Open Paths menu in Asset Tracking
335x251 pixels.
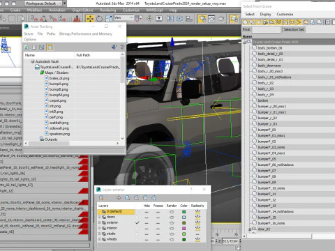coord(51,34)
